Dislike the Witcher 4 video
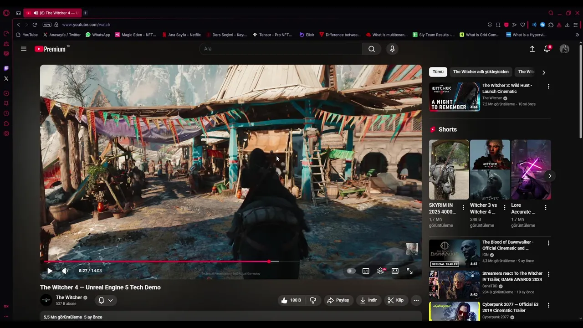Screen dimensions: 583x328 pos(313,300)
